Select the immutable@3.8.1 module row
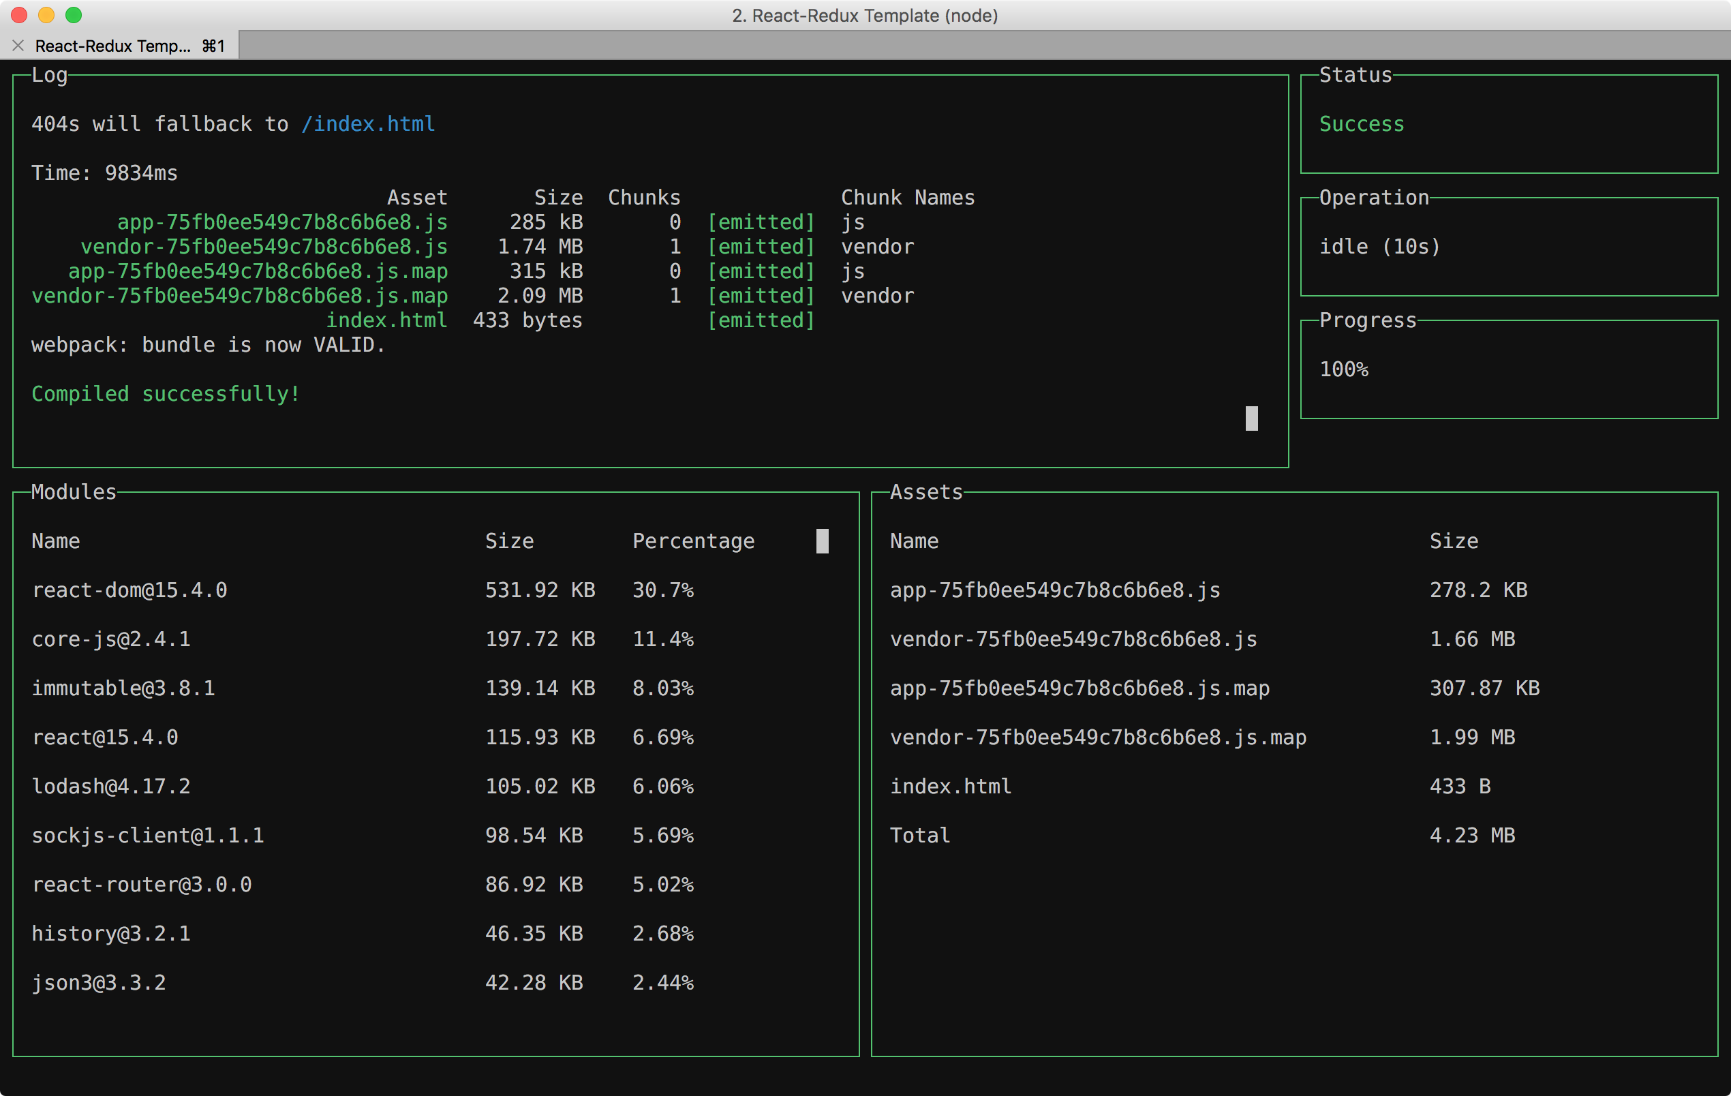1731x1096 pixels. click(123, 688)
